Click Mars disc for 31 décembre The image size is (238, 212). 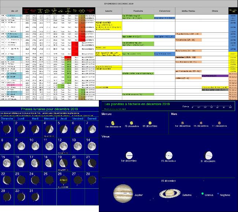pos(219,123)
